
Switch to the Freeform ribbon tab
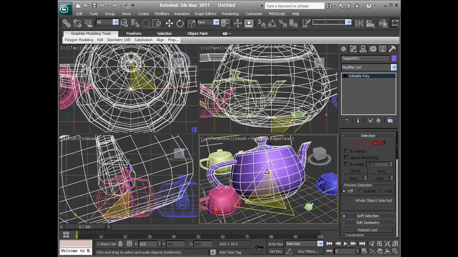pyautogui.click(x=134, y=34)
